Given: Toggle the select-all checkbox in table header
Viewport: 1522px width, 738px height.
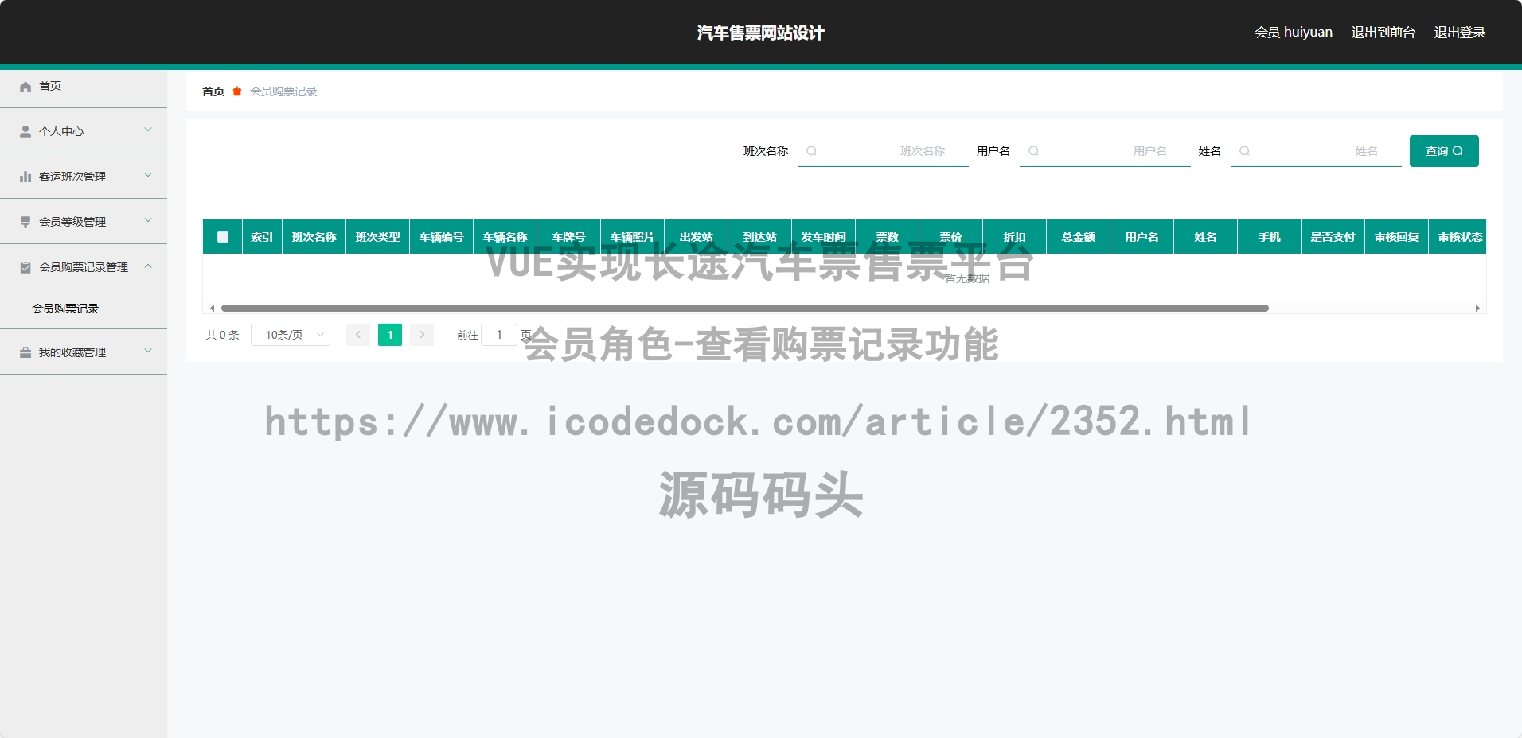Looking at the screenshot, I should 223,237.
